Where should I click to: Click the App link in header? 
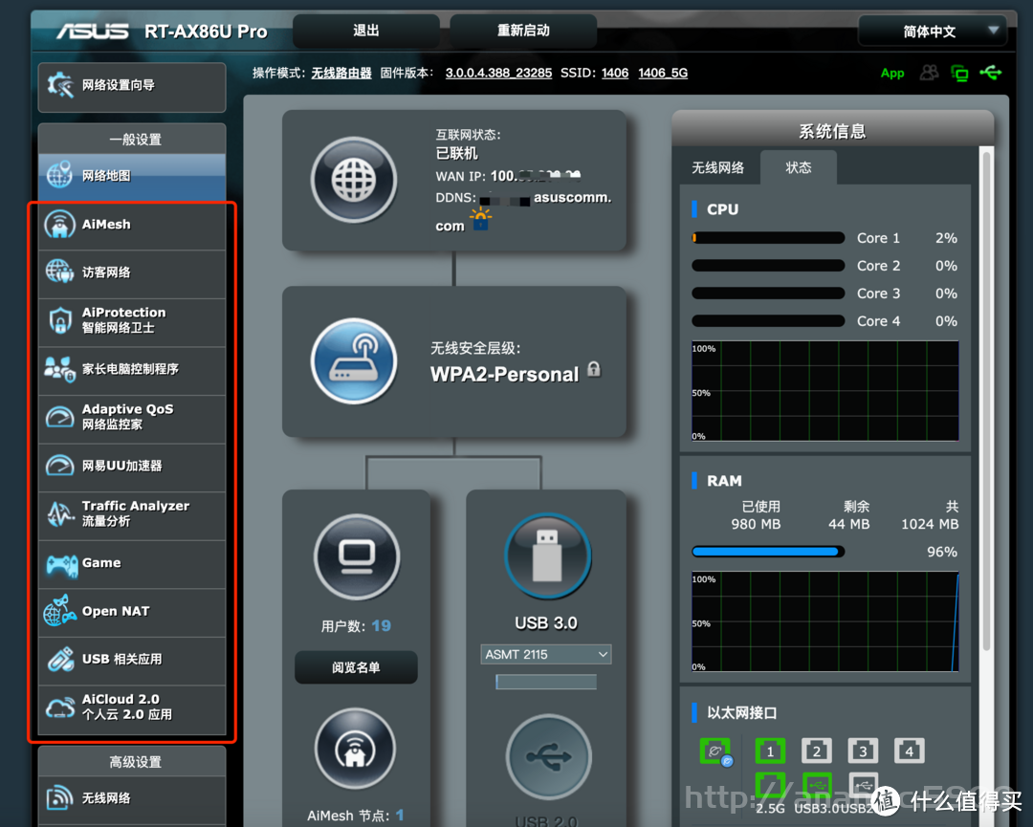(x=892, y=73)
